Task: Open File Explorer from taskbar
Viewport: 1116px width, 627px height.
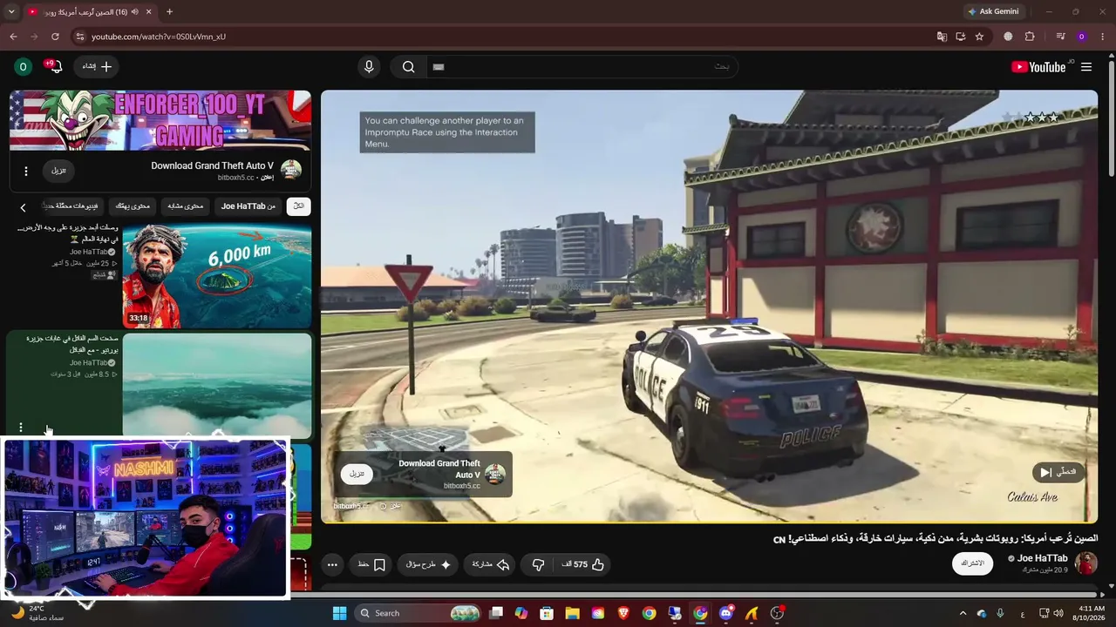Action: 572,613
